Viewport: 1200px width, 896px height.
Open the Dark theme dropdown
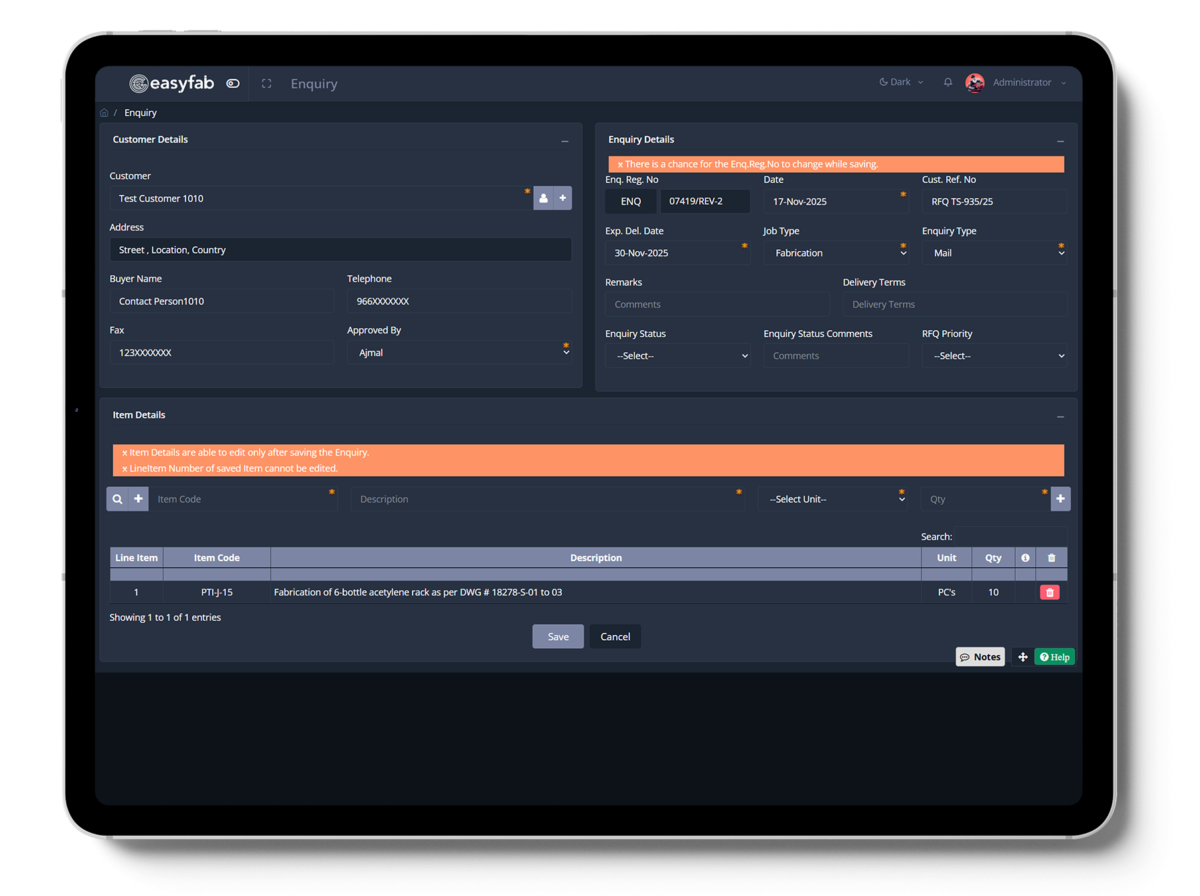(x=901, y=82)
